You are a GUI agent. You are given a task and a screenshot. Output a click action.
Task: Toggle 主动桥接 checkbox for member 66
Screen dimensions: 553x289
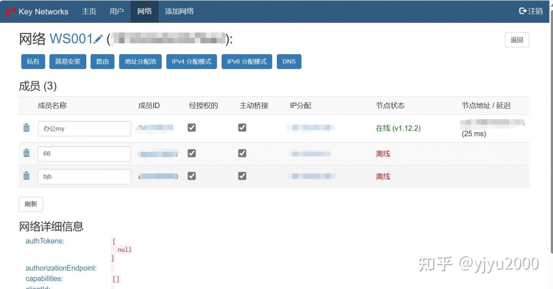click(x=242, y=153)
